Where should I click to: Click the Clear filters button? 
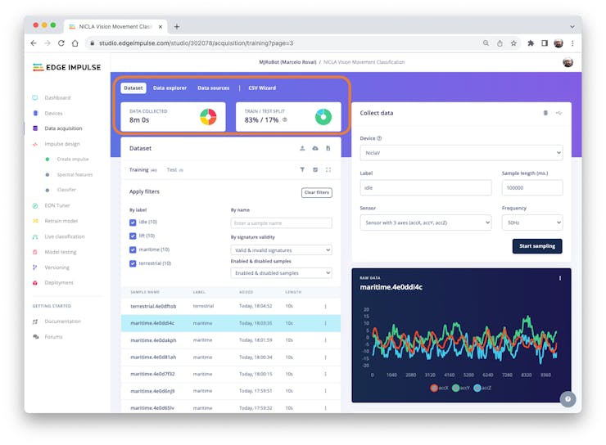(317, 192)
